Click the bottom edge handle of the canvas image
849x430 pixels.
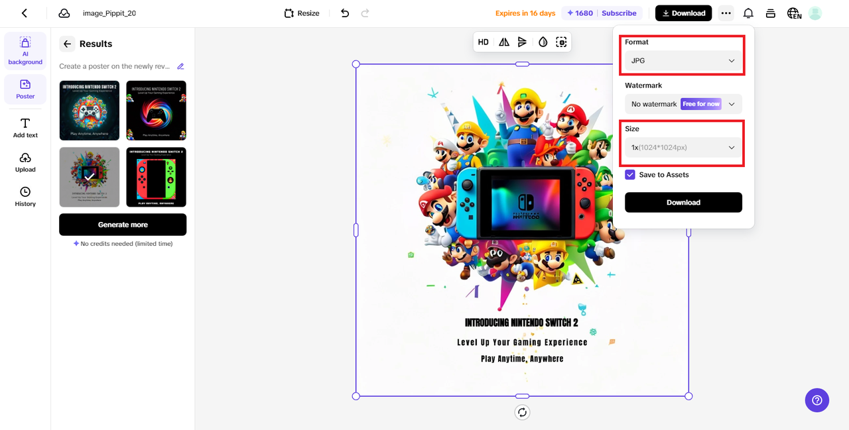coord(522,396)
